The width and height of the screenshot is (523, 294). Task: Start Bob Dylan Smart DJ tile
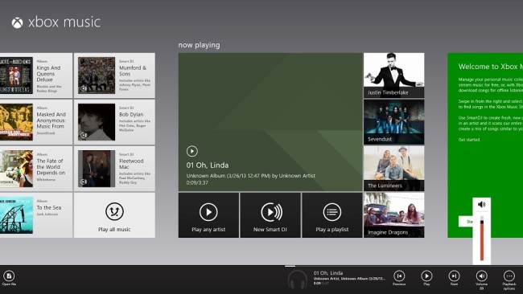point(114,122)
